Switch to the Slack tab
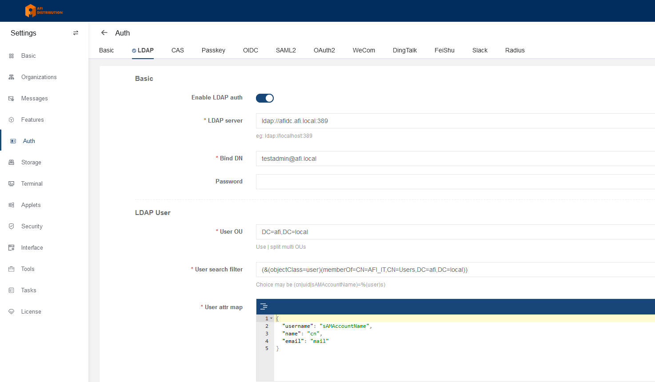 tap(480, 50)
